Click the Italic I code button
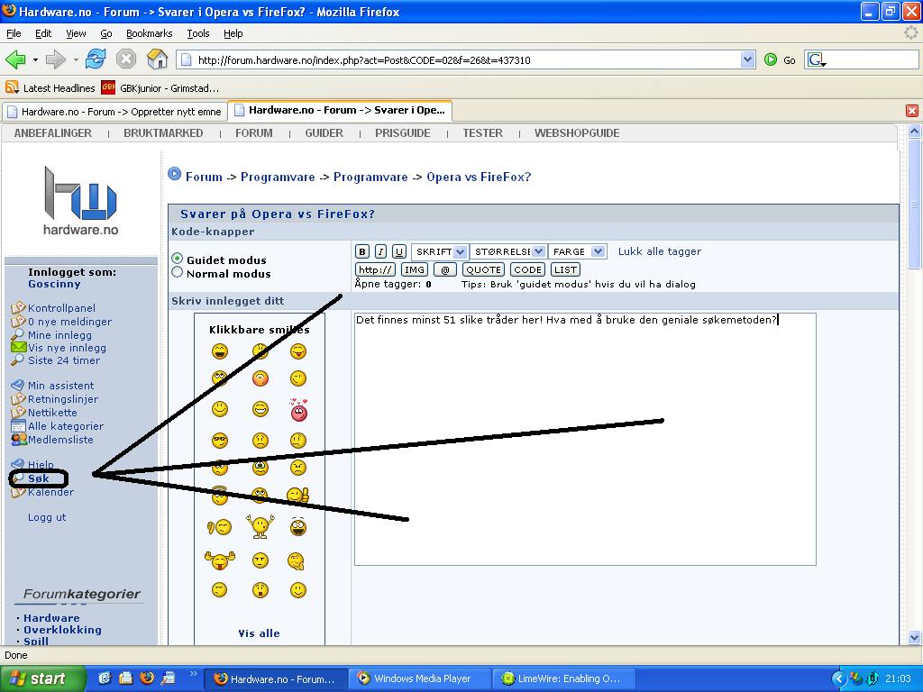 [381, 252]
